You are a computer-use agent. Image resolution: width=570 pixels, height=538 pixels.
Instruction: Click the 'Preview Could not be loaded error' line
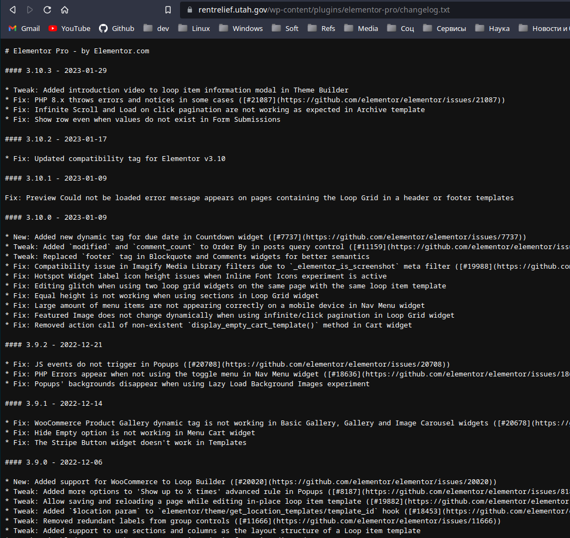click(259, 198)
